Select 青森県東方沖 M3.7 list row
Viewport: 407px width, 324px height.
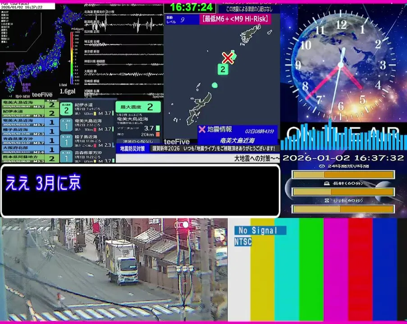(30, 140)
